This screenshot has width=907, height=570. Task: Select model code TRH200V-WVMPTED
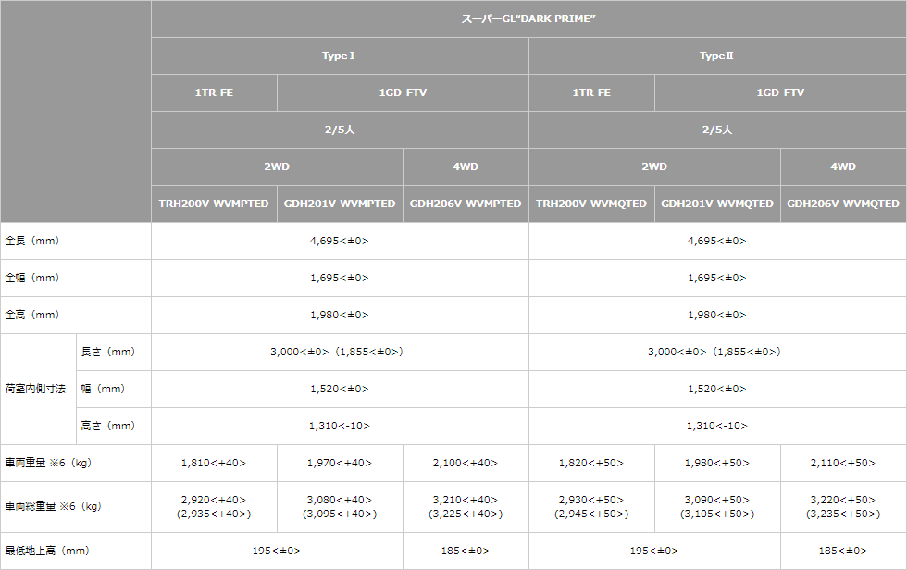[214, 204]
